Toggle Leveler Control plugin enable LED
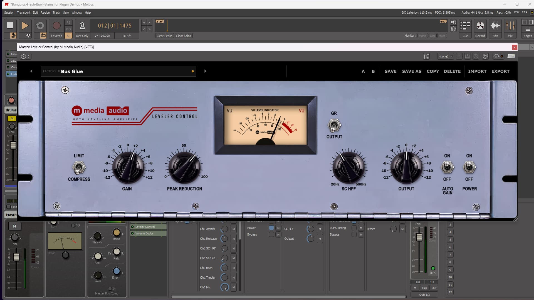534x300 pixels. [132, 227]
